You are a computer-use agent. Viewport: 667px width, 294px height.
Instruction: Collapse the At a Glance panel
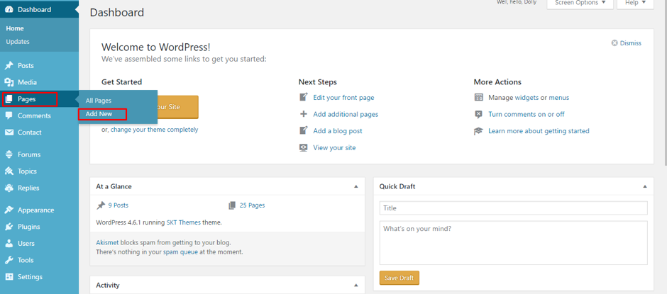[x=356, y=186]
